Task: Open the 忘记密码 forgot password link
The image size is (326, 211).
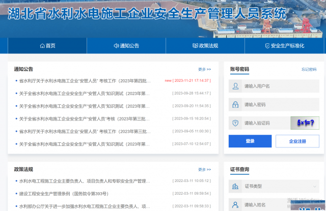Action: 309,69
